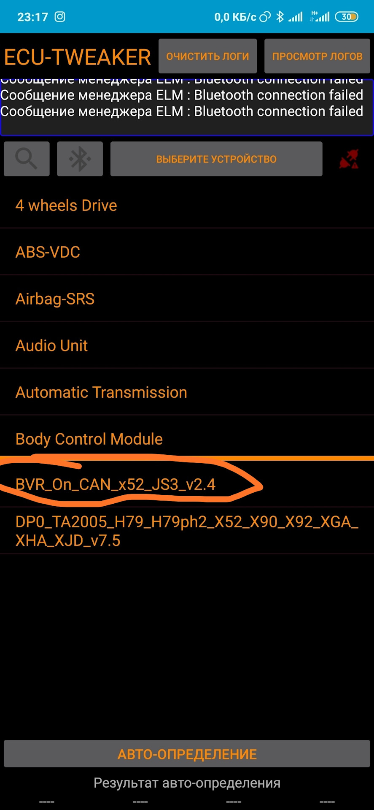374x810 pixels.
Task: Choose Airbag-SRS from the list
Action: point(55,299)
